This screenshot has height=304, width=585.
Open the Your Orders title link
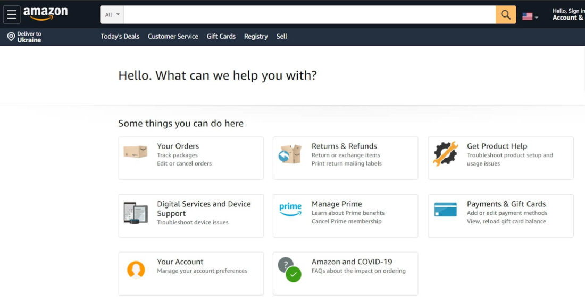coord(178,146)
